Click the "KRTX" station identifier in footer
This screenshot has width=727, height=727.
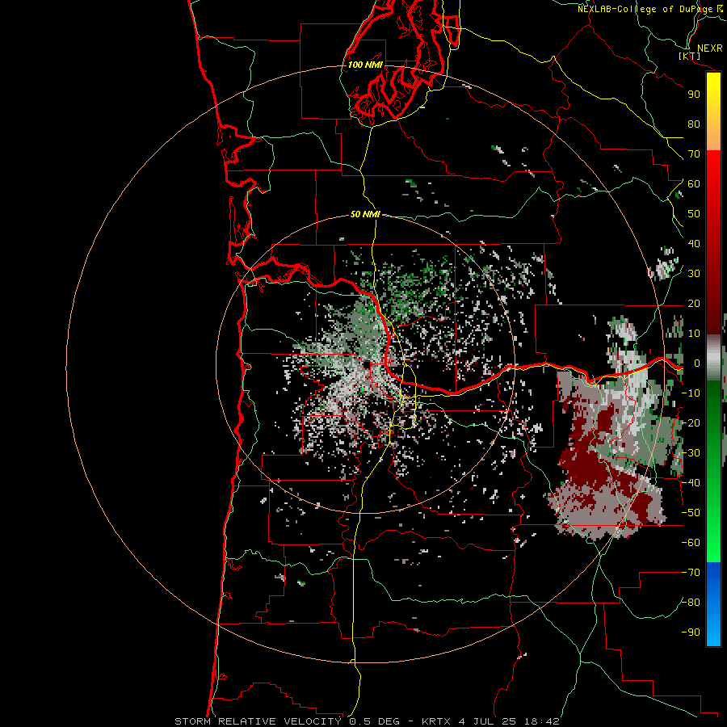(x=437, y=721)
